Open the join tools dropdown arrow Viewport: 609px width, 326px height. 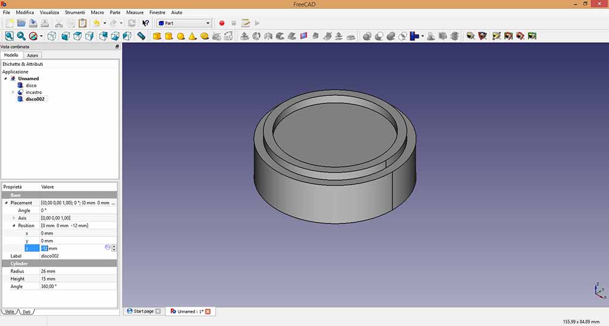tap(423, 36)
